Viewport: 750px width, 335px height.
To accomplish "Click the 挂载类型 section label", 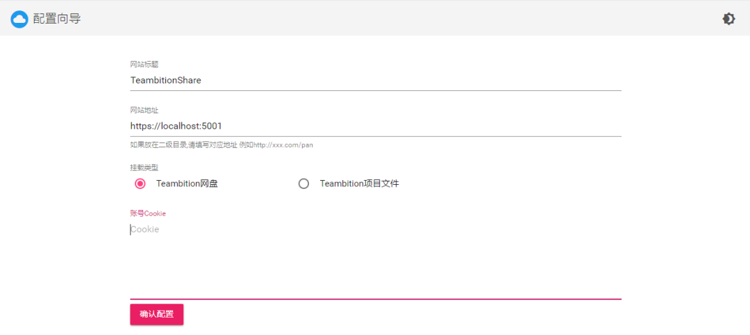I will pyautogui.click(x=144, y=167).
